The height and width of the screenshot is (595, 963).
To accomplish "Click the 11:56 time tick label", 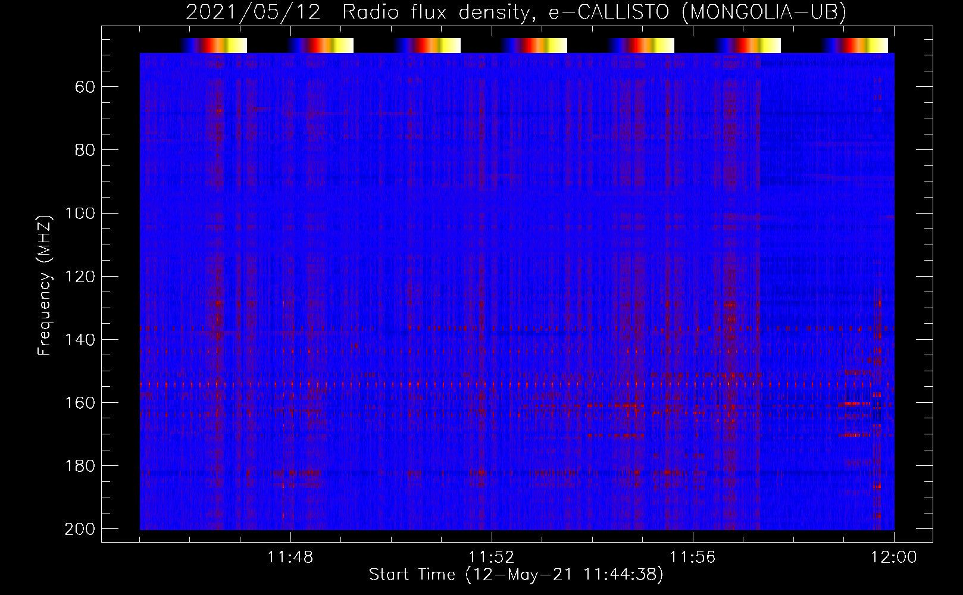I will [x=693, y=558].
